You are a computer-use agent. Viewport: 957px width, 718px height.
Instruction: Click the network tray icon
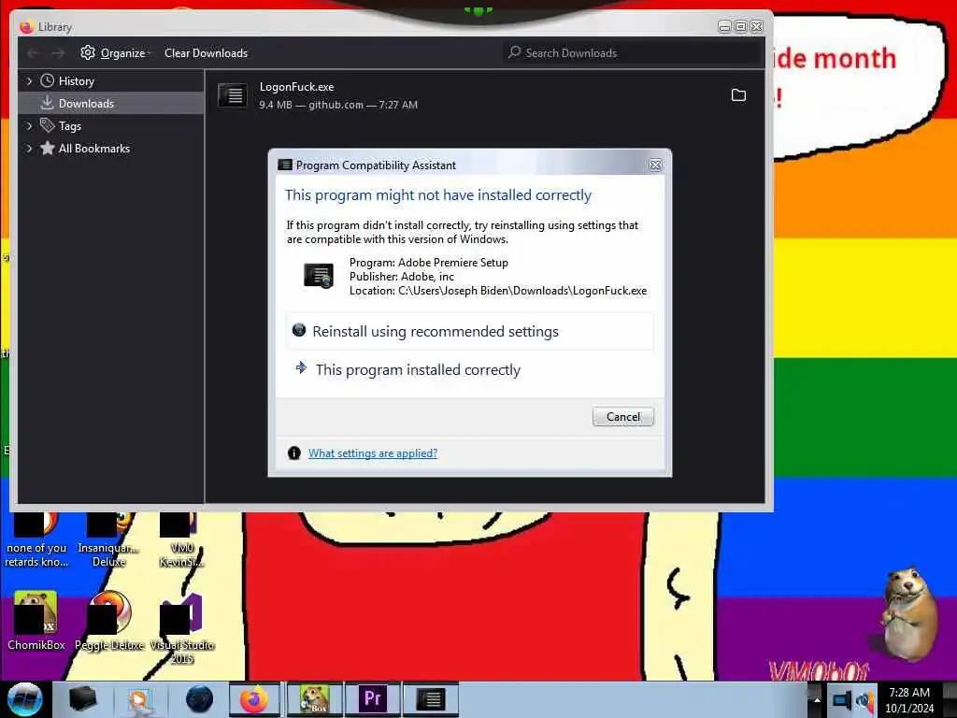point(842,700)
